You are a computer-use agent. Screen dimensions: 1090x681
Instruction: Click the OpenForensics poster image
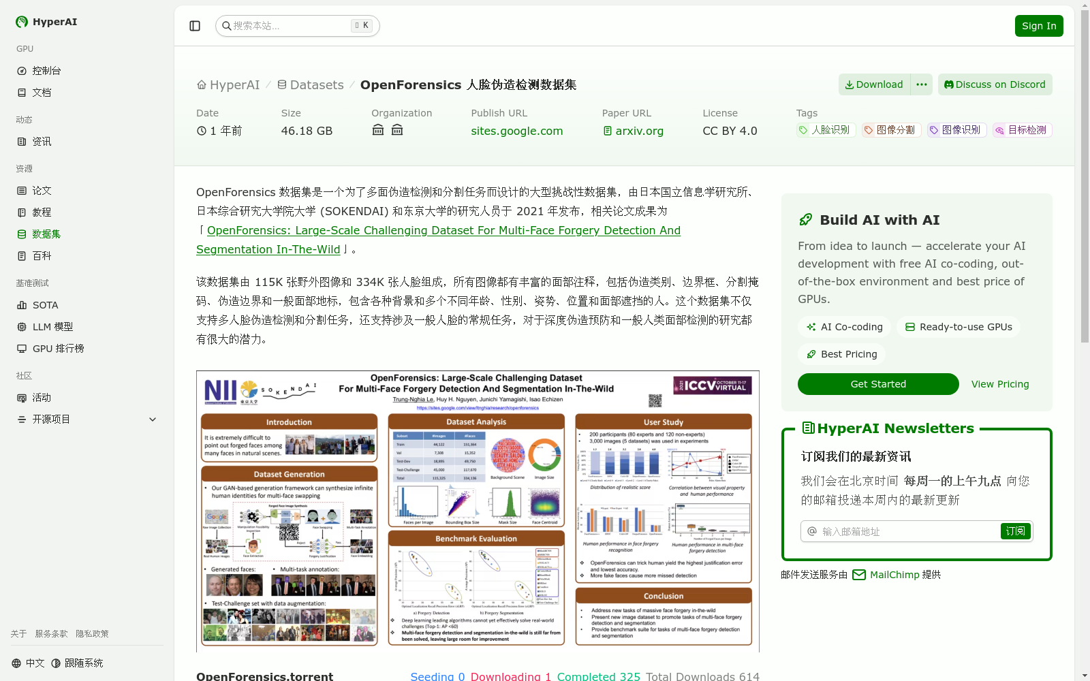478,511
